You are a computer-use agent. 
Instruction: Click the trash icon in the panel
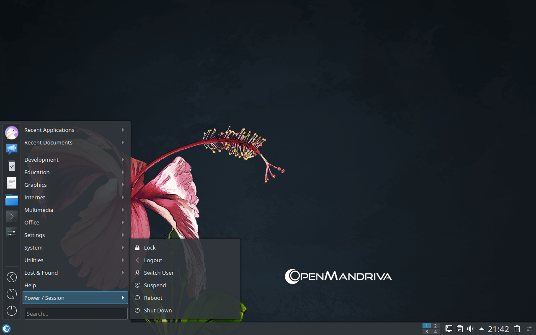517,329
